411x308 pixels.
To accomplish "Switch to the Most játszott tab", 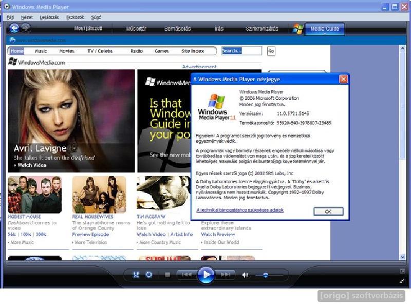I will [x=88, y=28].
